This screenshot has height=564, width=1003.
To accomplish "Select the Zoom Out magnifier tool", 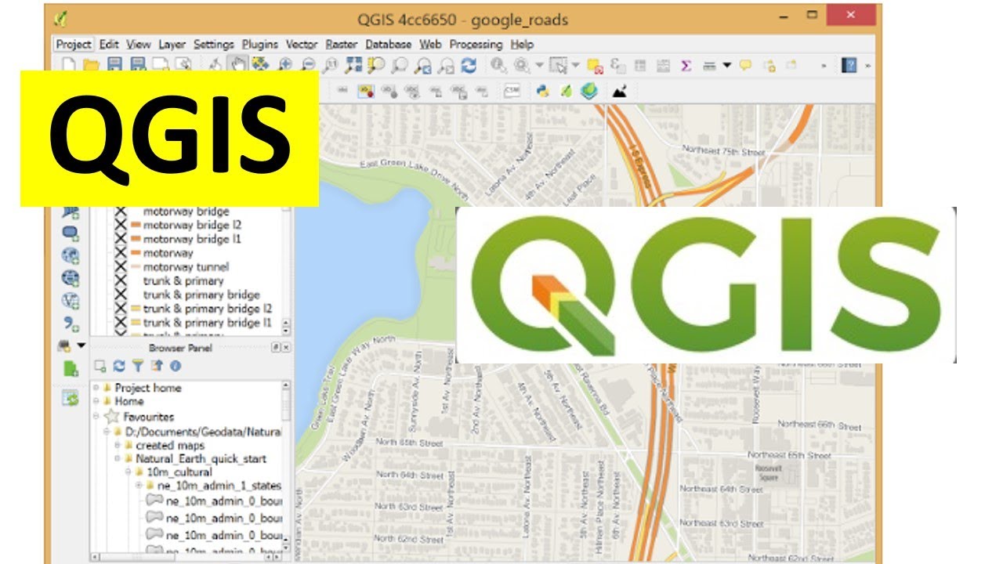I will pyautogui.click(x=308, y=65).
